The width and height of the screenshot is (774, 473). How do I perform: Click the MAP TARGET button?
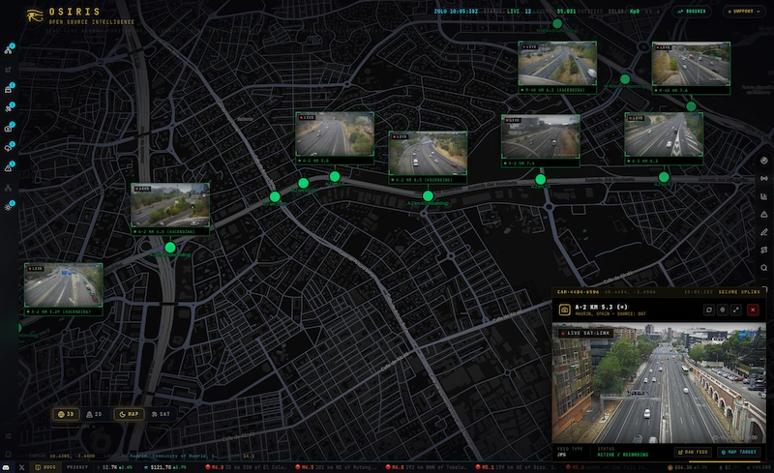739,452
